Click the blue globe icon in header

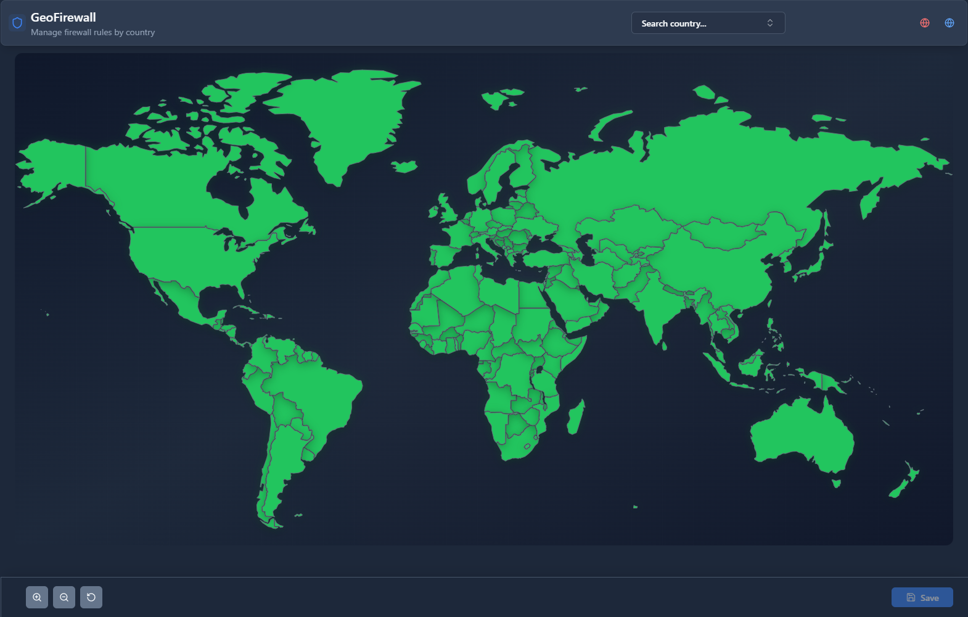950,23
